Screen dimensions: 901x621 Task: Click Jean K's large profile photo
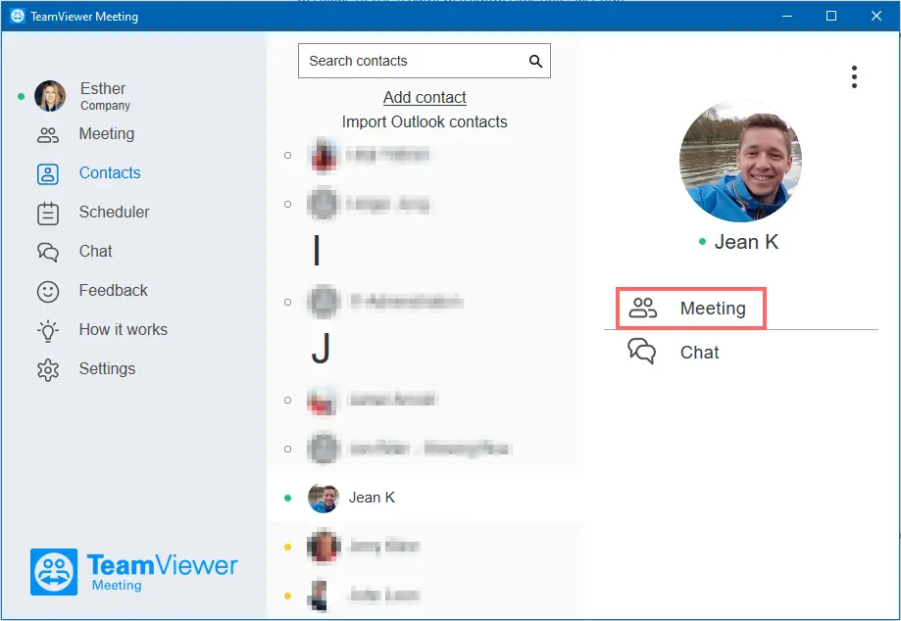click(740, 162)
